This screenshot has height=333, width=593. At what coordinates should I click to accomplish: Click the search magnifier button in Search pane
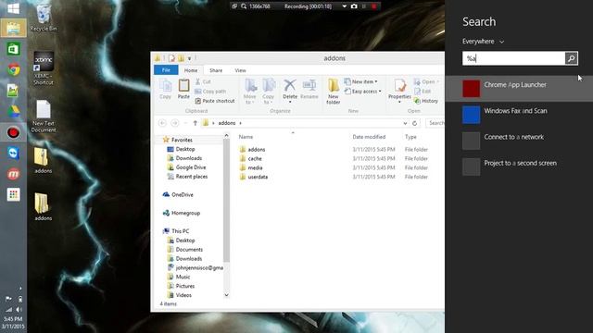coord(571,58)
